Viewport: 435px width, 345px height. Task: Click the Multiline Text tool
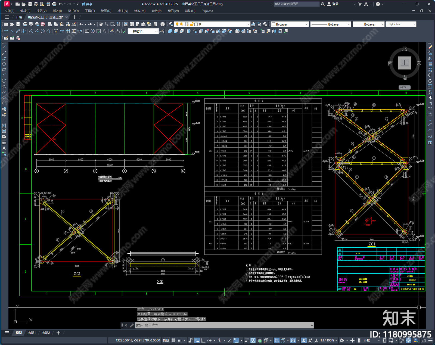pos(4,148)
